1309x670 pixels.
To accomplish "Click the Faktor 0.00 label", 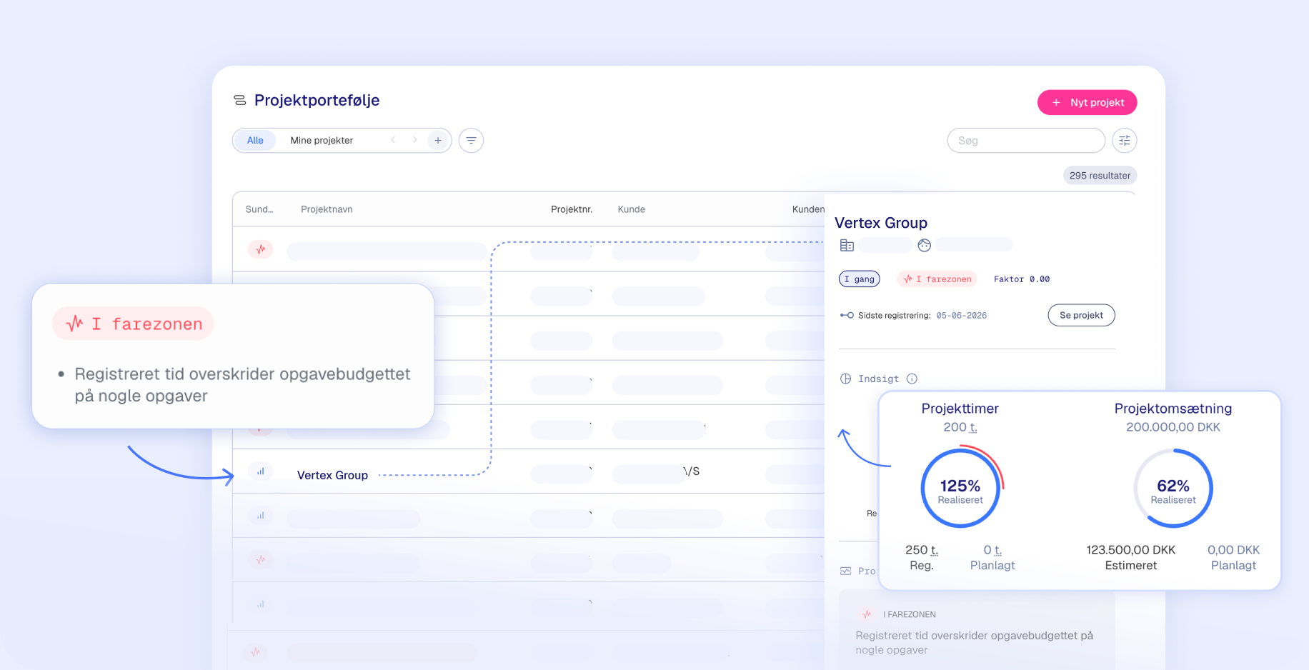I will click(x=1022, y=279).
